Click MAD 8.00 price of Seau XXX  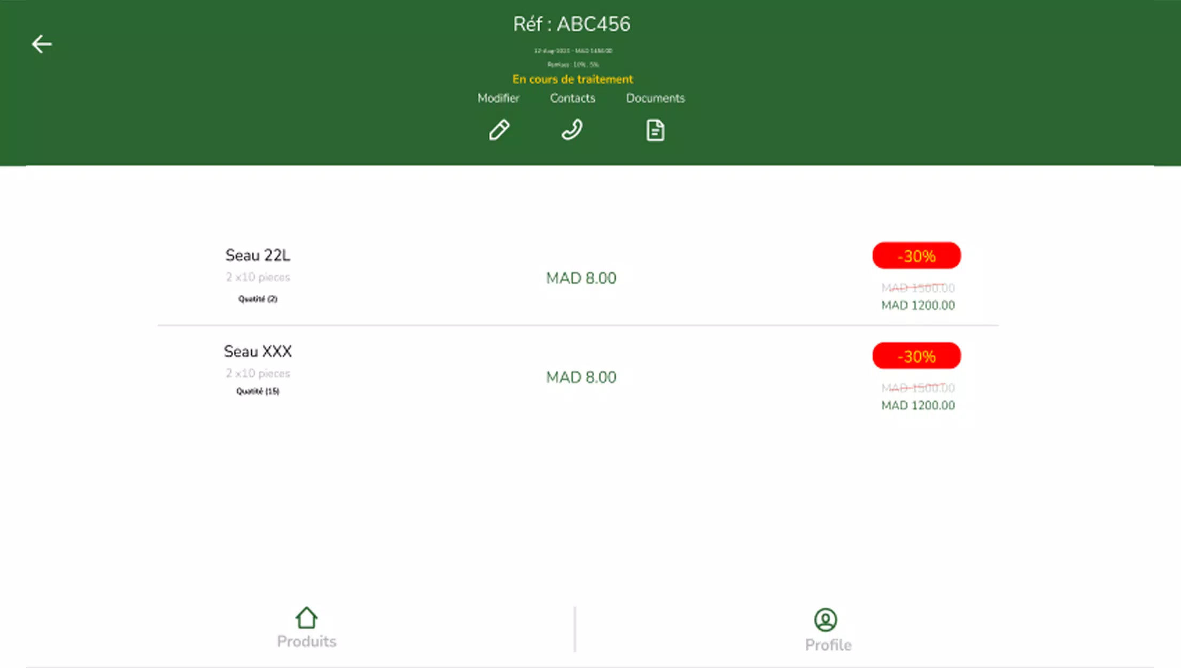[x=581, y=377]
